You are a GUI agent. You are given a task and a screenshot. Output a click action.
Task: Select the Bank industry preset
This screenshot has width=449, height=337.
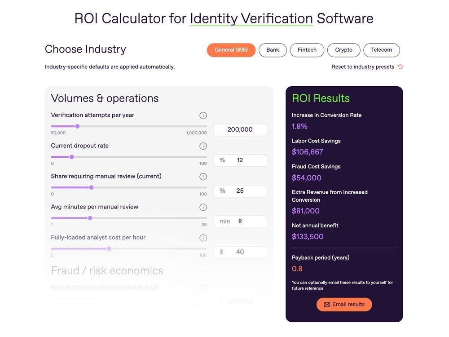tap(273, 50)
